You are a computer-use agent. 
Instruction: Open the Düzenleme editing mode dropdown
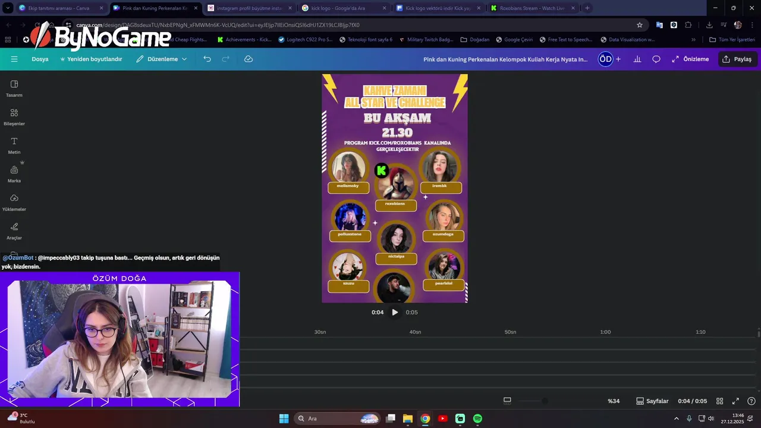(x=161, y=59)
